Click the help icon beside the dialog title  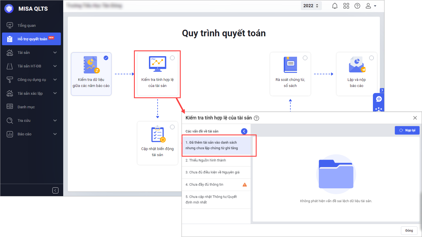pos(256,118)
